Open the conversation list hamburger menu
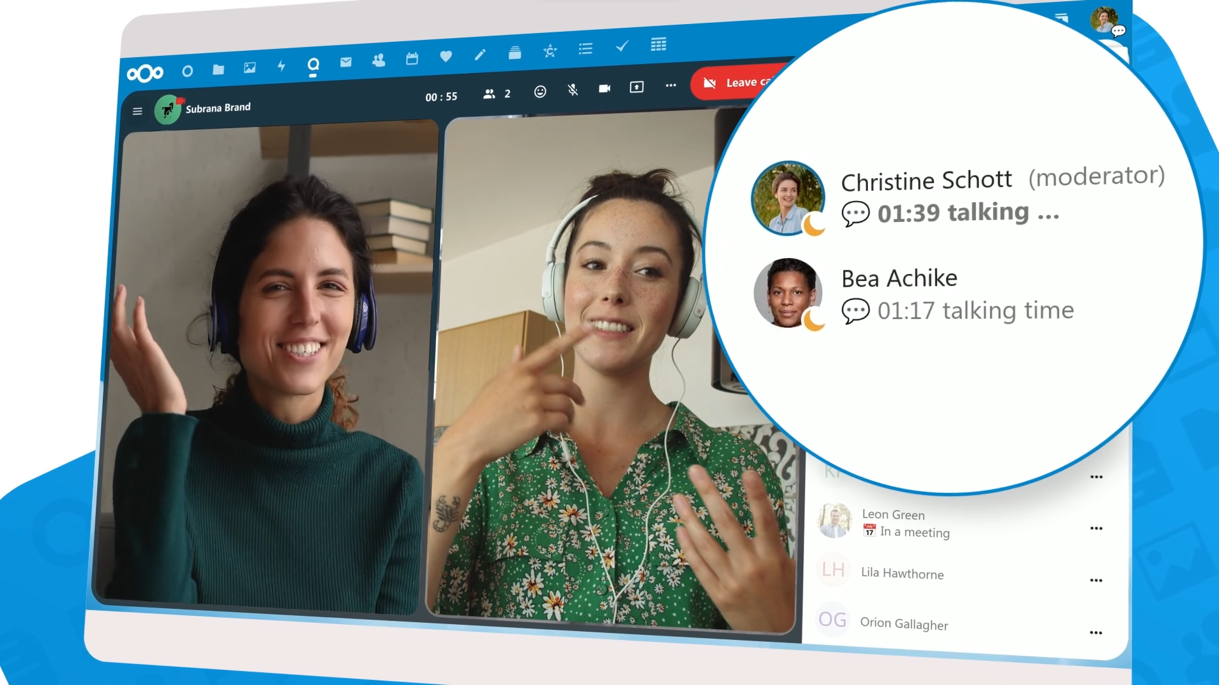 pos(137,111)
